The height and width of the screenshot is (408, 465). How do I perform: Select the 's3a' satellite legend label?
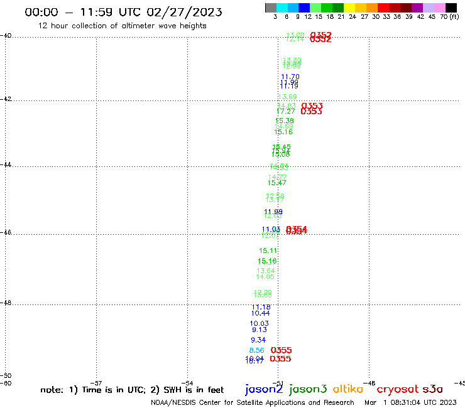[x=432, y=389]
